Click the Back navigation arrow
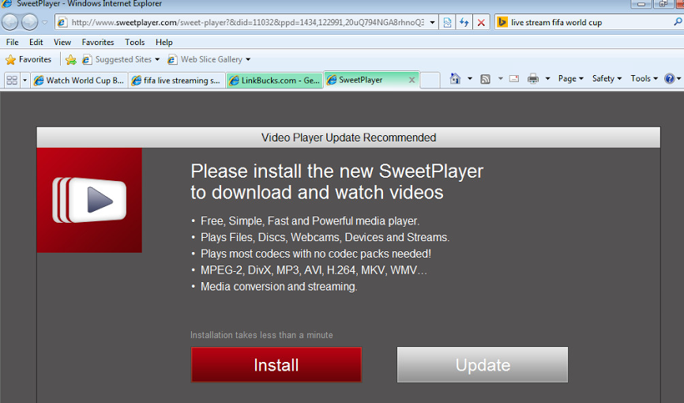684x403 pixels. pyautogui.click(x=10, y=22)
